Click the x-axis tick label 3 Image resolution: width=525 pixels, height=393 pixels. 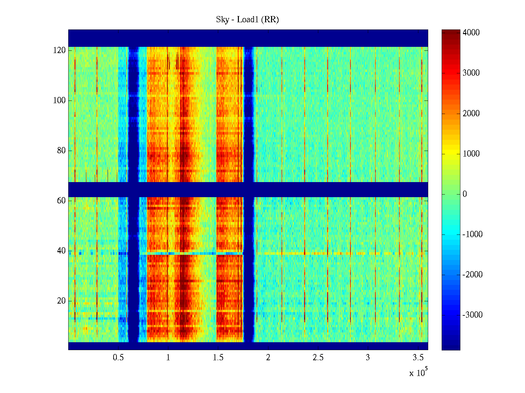tap(368, 358)
